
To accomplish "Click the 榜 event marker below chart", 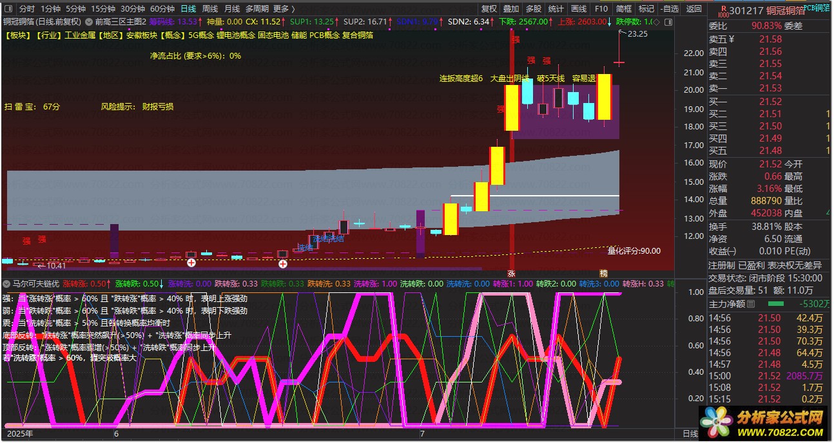I will [603, 273].
